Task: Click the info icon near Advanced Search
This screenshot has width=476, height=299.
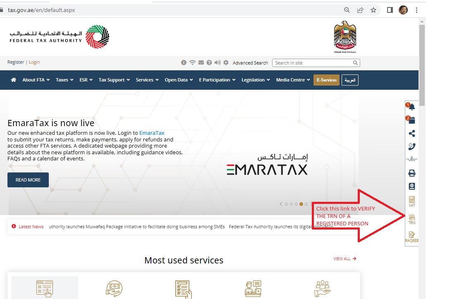Action: click(184, 62)
